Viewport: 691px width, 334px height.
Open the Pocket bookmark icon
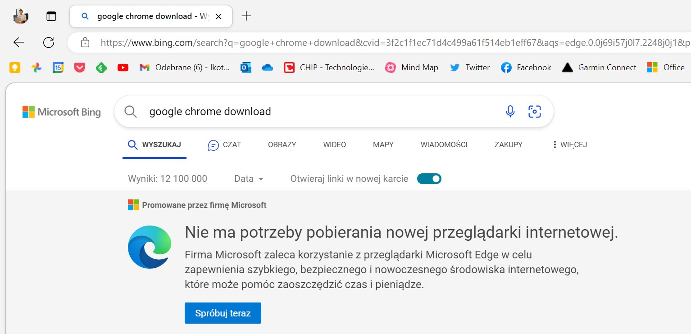tap(80, 68)
